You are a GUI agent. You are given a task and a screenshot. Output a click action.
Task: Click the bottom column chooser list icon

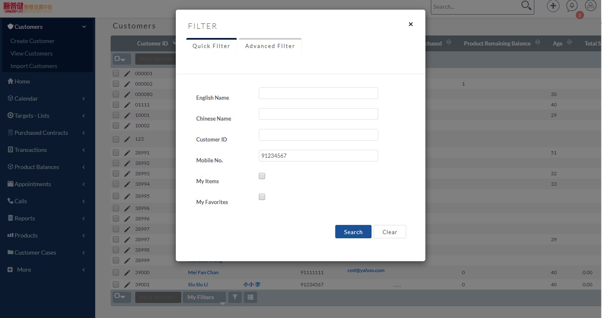[250, 297]
